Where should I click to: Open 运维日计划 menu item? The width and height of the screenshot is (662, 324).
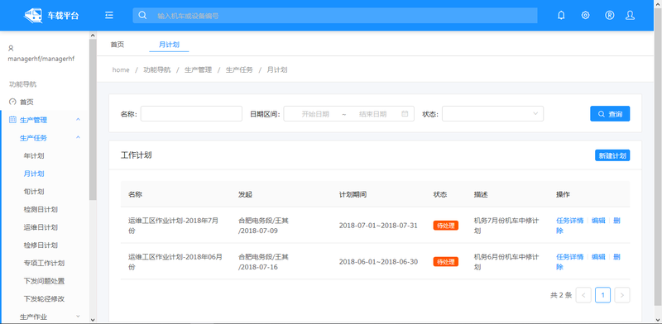click(41, 227)
